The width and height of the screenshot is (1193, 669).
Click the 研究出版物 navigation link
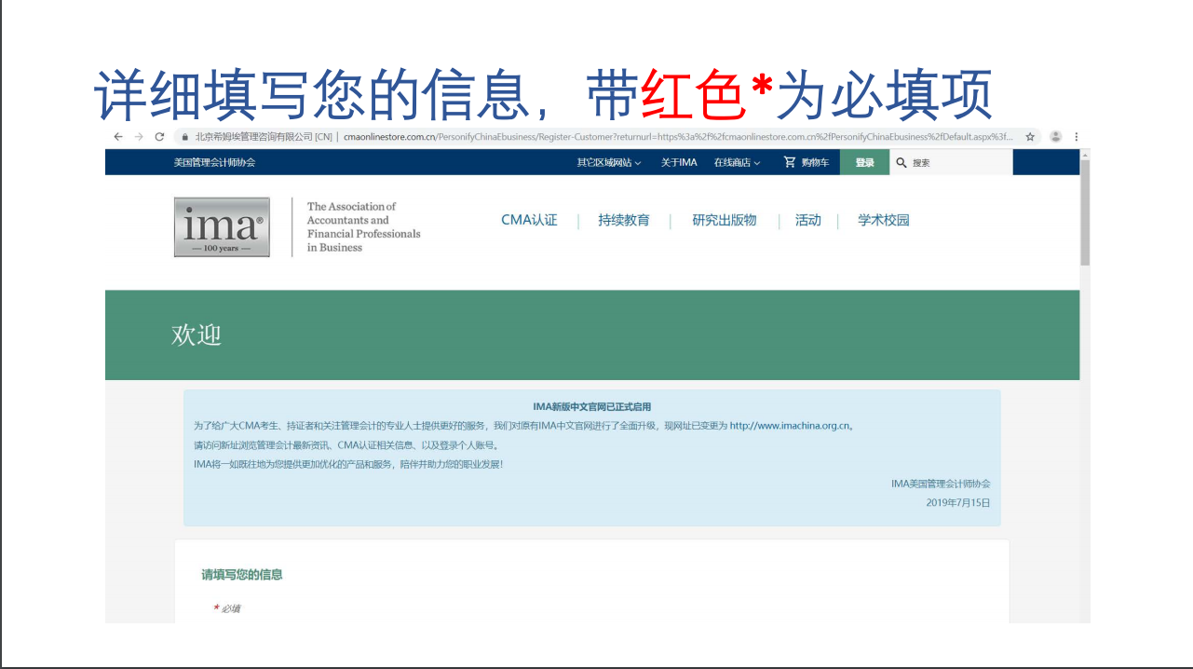[725, 220]
